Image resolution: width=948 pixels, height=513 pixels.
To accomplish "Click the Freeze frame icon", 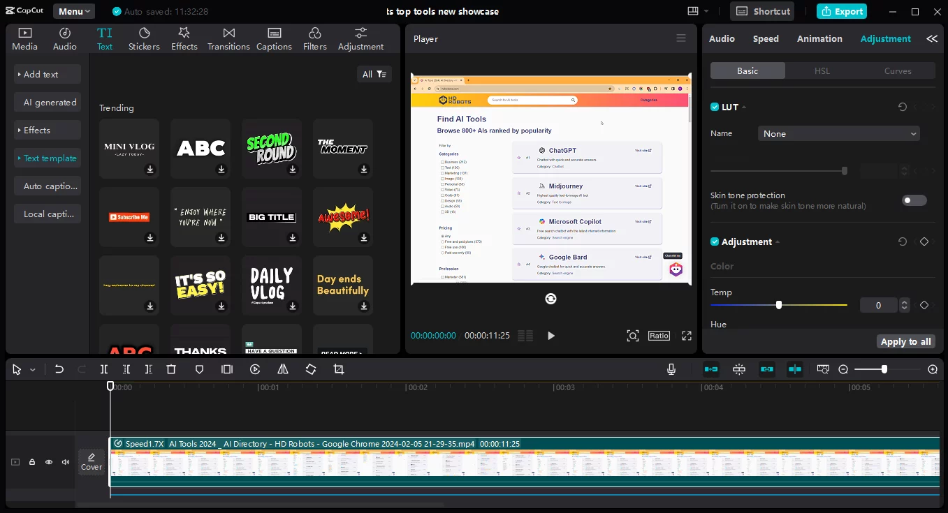I will [x=227, y=369].
